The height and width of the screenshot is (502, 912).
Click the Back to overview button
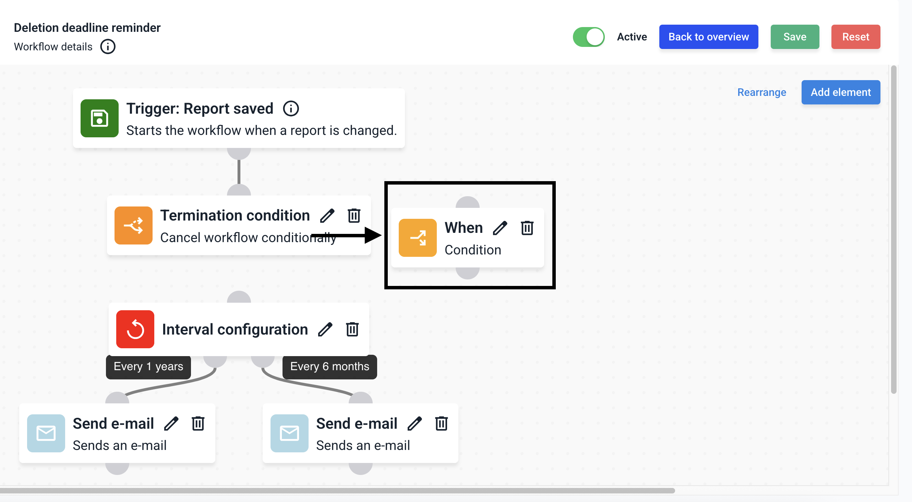pyautogui.click(x=708, y=37)
